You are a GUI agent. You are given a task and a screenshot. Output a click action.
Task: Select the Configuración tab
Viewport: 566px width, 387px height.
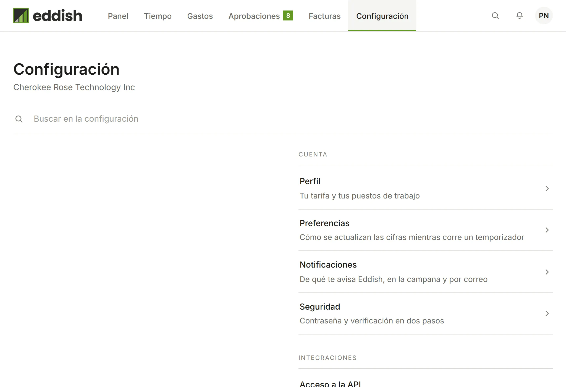(x=382, y=16)
